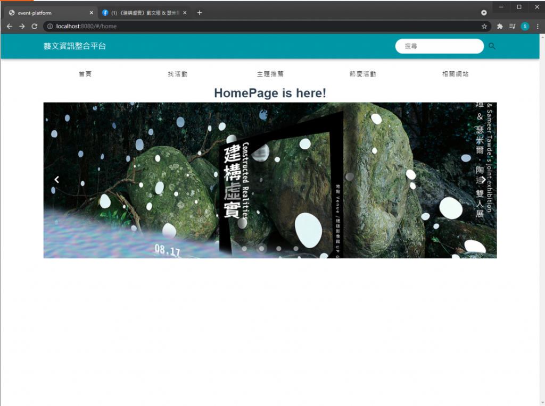Open a new tab with plus button

pyautogui.click(x=200, y=13)
